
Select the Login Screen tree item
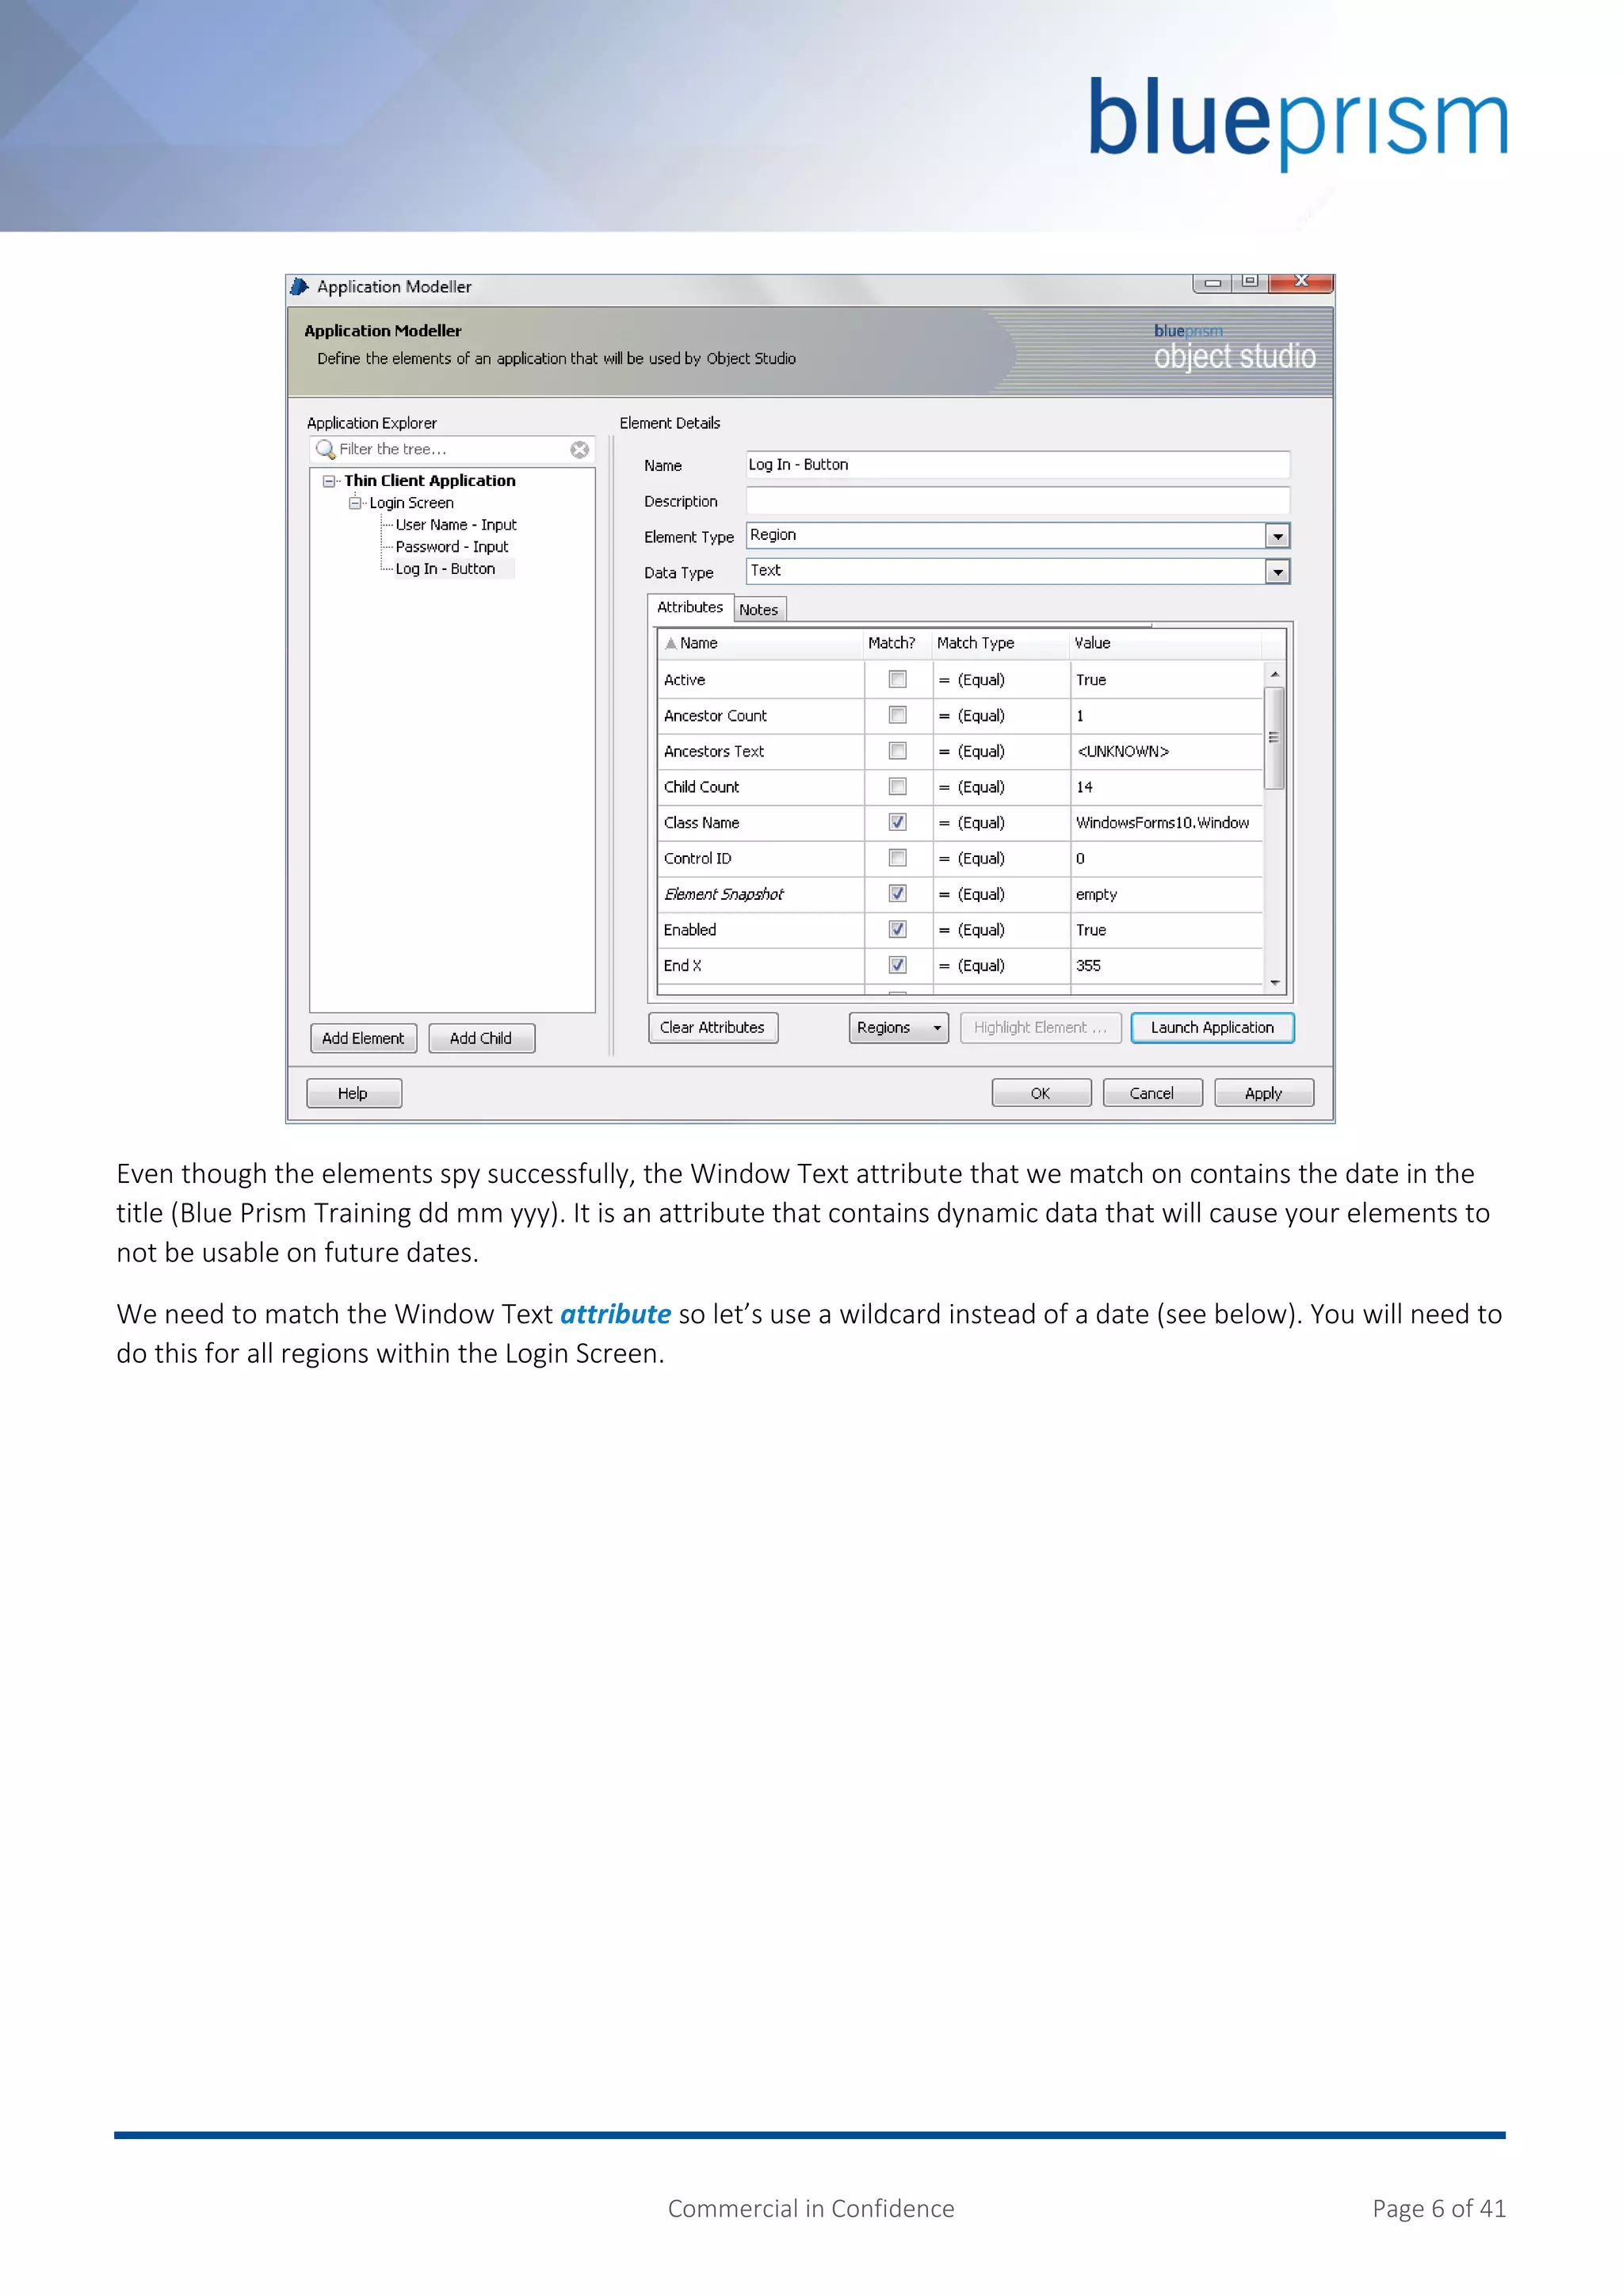coord(412,503)
